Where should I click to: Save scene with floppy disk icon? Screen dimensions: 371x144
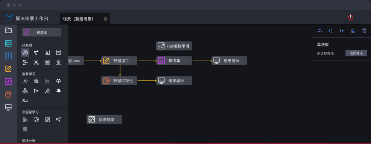click(353, 31)
